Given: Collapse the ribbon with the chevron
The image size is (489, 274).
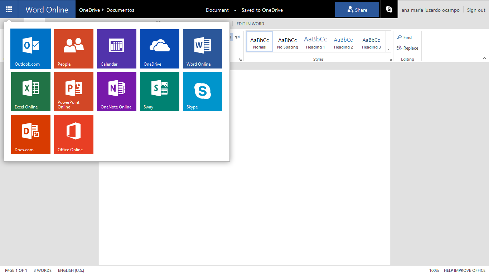Looking at the screenshot, I should point(484,58).
